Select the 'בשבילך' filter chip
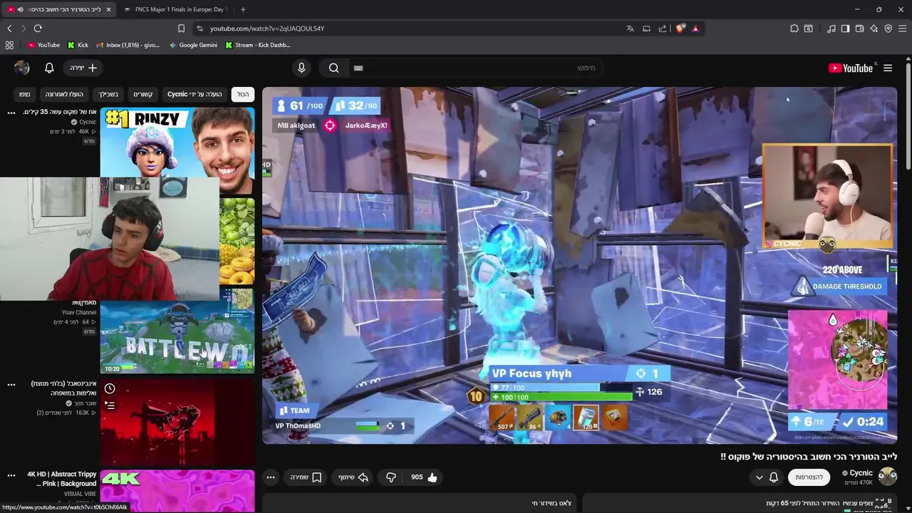This screenshot has height=513, width=912. (x=109, y=94)
